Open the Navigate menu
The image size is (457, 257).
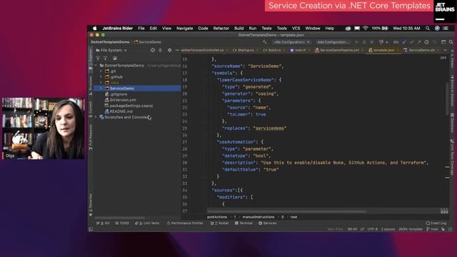coord(184,29)
